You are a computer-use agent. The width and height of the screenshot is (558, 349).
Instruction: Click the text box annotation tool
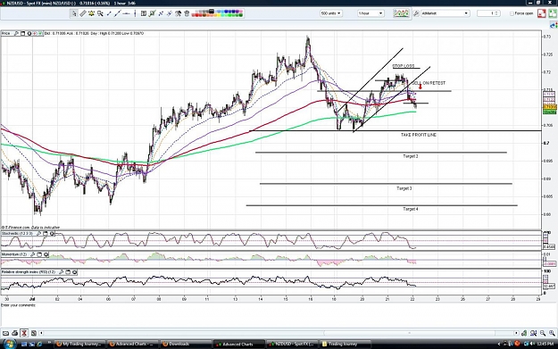(144, 13)
